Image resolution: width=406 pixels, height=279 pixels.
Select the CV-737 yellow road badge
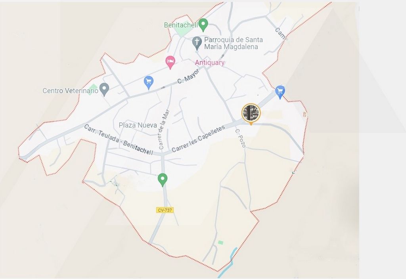pyautogui.click(x=165, y=210)
